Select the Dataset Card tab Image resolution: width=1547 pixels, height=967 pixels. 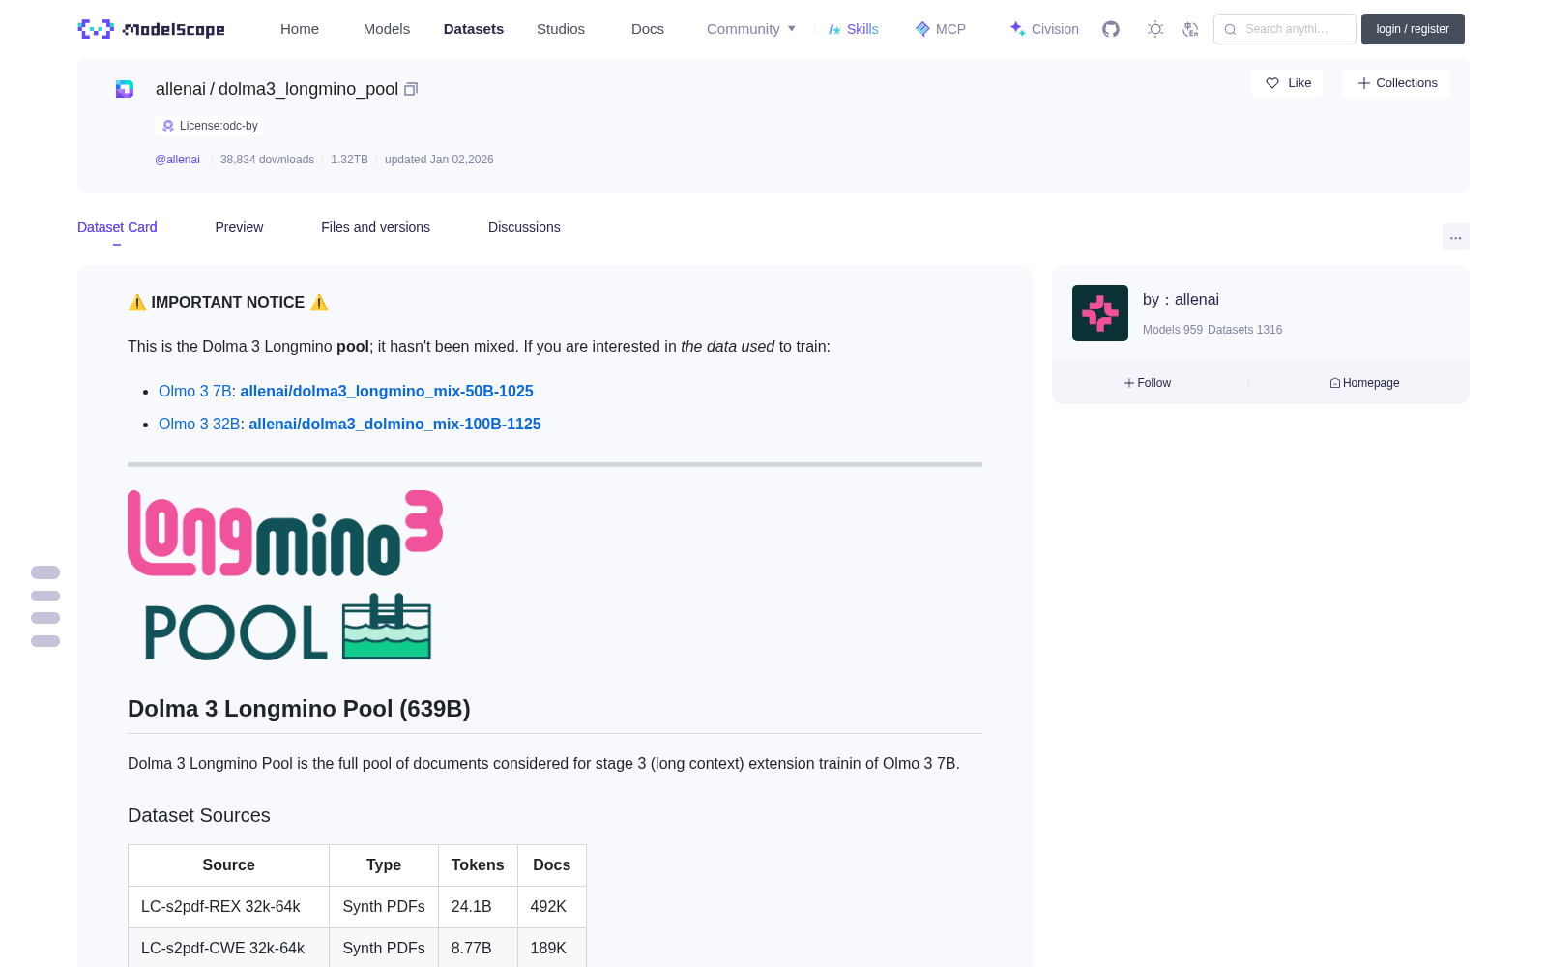(117, 227)
